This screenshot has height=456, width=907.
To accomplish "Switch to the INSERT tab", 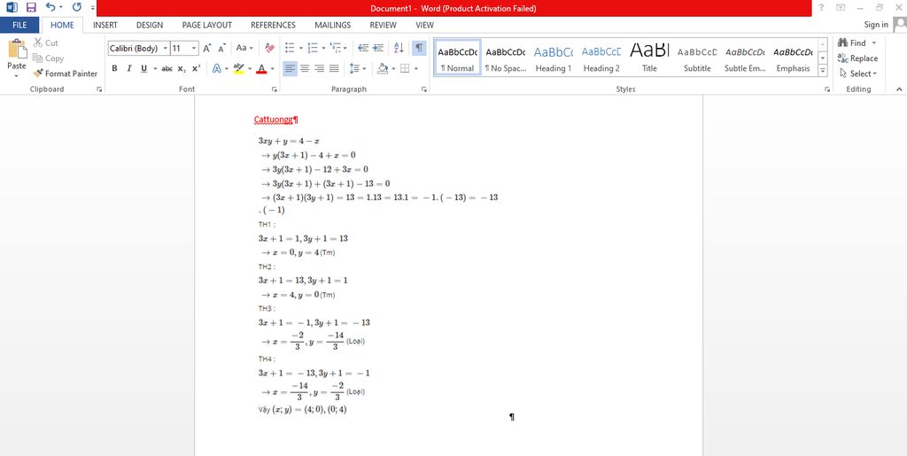I will (x=105, y=25).
